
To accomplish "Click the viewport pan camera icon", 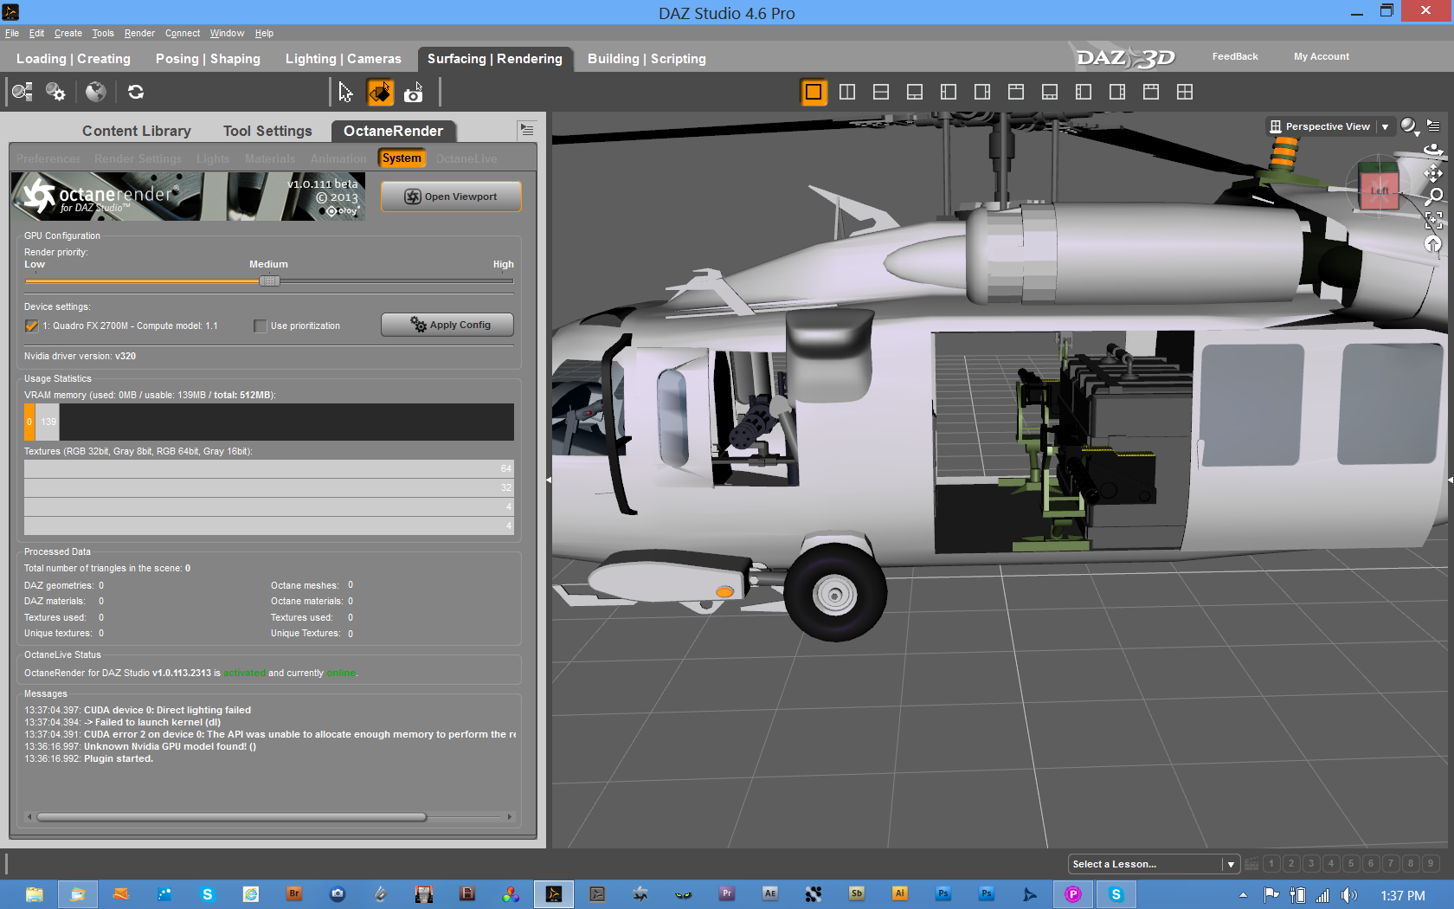I will pos(1433,173).
